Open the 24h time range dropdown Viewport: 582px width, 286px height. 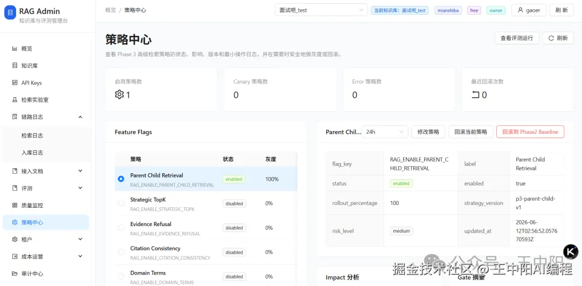[x=385, y=132]
